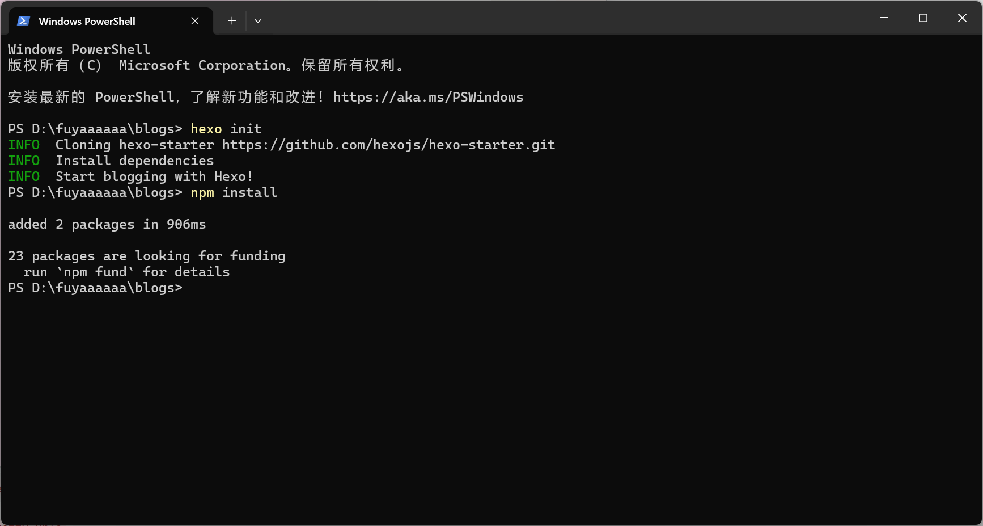Maximize the terminal window
The width and height of the screenshot is (983, 526).
tap(923, 18)
